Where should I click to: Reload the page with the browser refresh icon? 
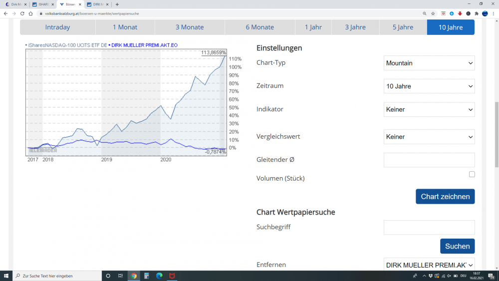(x=22, y=13)
